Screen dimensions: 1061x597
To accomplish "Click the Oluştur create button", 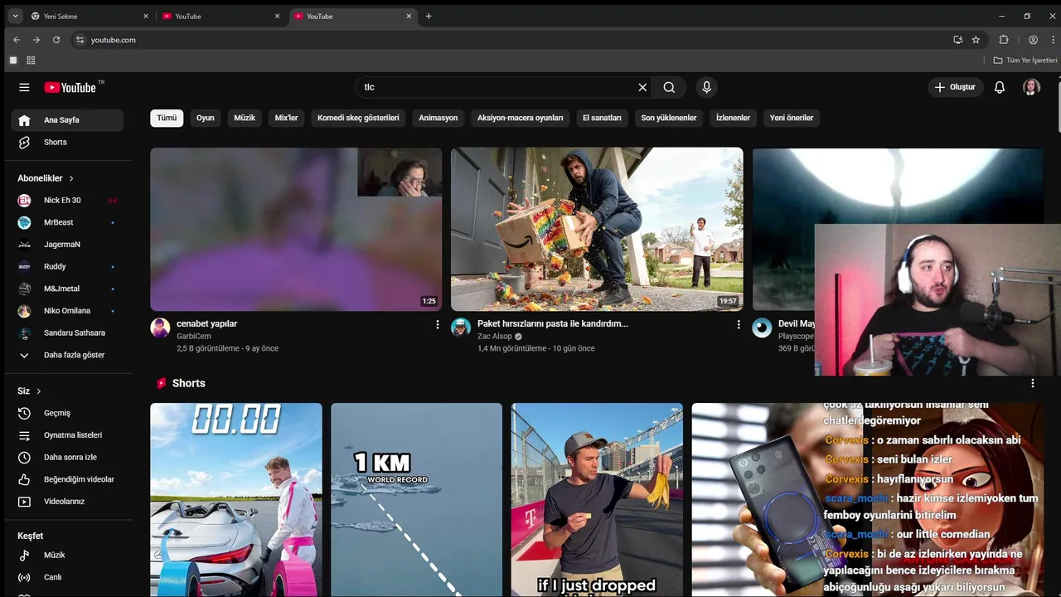I will pyautogui.click(x=956, y=87).
